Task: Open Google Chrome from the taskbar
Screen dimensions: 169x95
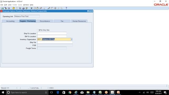Action: (70, 92)
